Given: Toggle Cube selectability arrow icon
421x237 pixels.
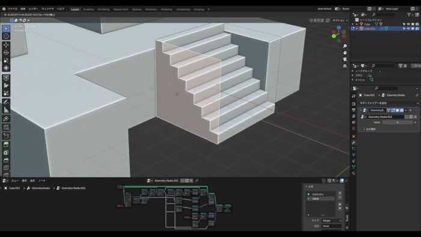Looking at the screenshot, I should tap(404, 24).
